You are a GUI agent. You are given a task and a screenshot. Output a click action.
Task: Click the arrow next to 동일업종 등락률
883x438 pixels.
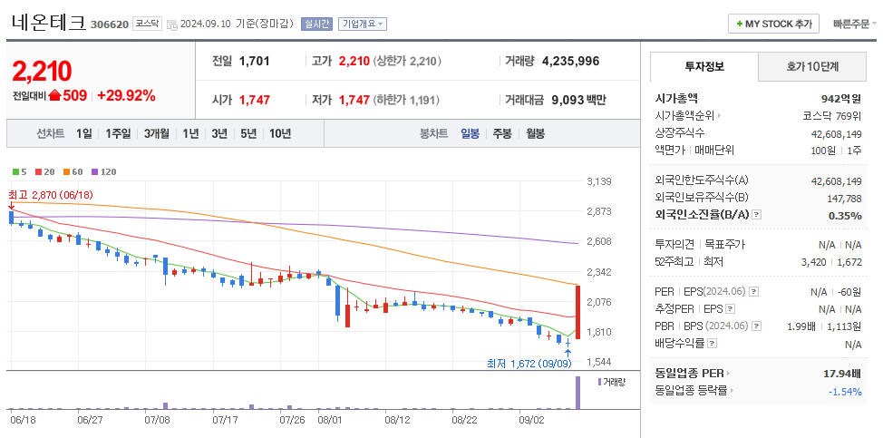click(733, 390)
